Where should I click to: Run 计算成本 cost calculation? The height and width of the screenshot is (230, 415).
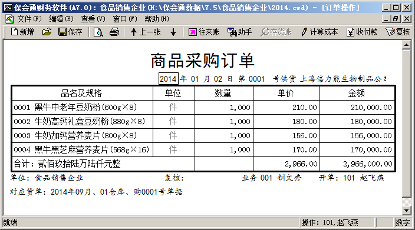[320, 32]
